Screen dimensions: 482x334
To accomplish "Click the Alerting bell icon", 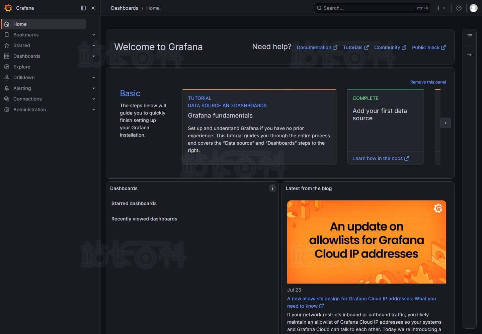I will click(7, 88).
